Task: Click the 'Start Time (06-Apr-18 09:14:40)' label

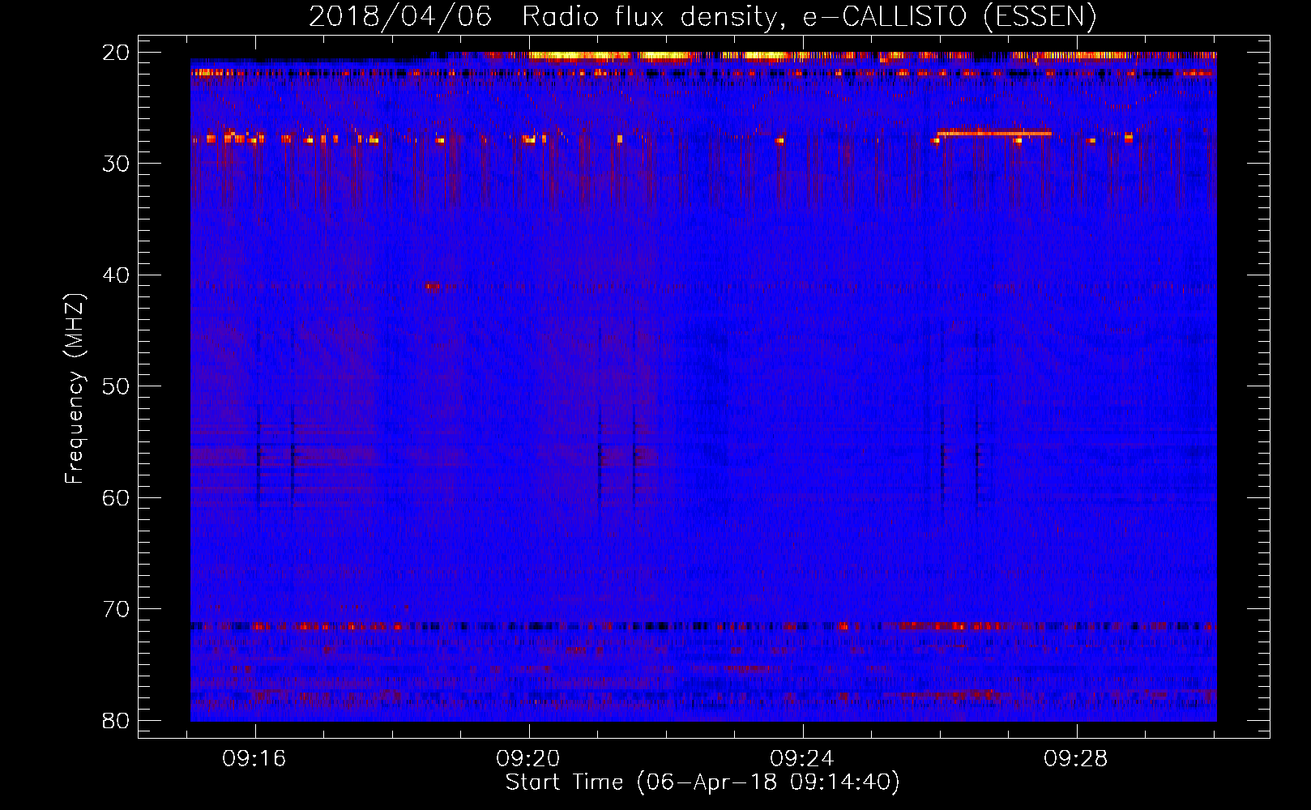Action: pos(702,782)
